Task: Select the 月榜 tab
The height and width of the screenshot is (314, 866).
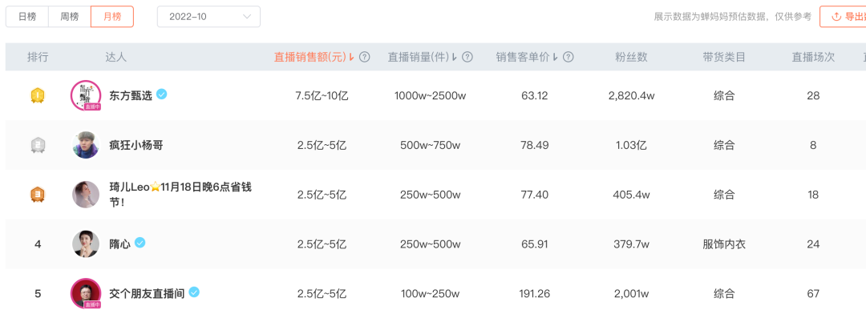Action: point(112,17)
